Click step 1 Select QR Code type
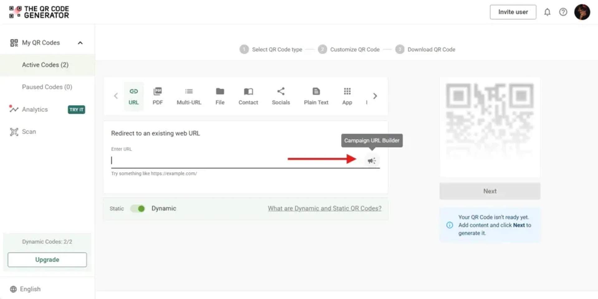The height and width of the screenshot is (299, 598). coord(271,50)
